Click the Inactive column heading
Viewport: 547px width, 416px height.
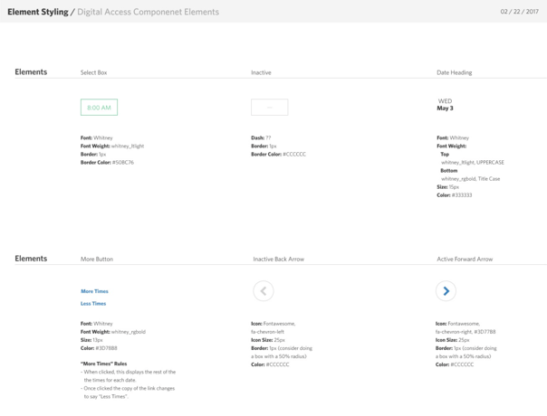pos(261,72)
